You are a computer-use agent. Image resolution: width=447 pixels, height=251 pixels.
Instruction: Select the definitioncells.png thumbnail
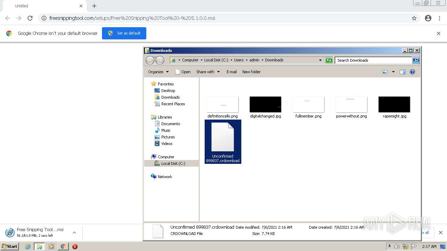coord(222,104)
